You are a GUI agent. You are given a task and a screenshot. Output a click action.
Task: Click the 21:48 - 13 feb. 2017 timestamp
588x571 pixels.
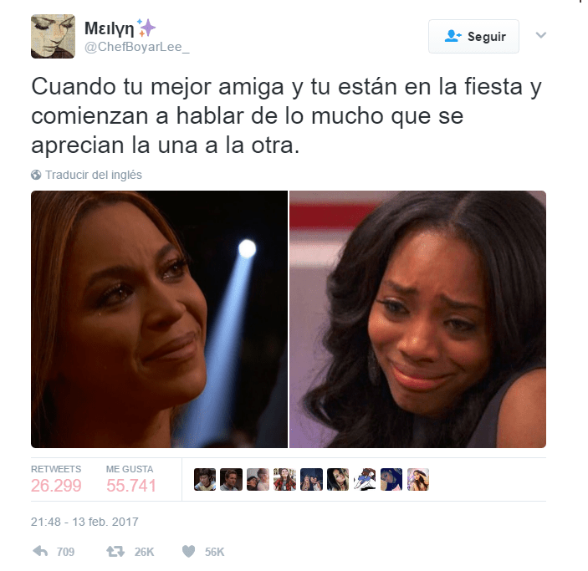click(x=84, y=522)
